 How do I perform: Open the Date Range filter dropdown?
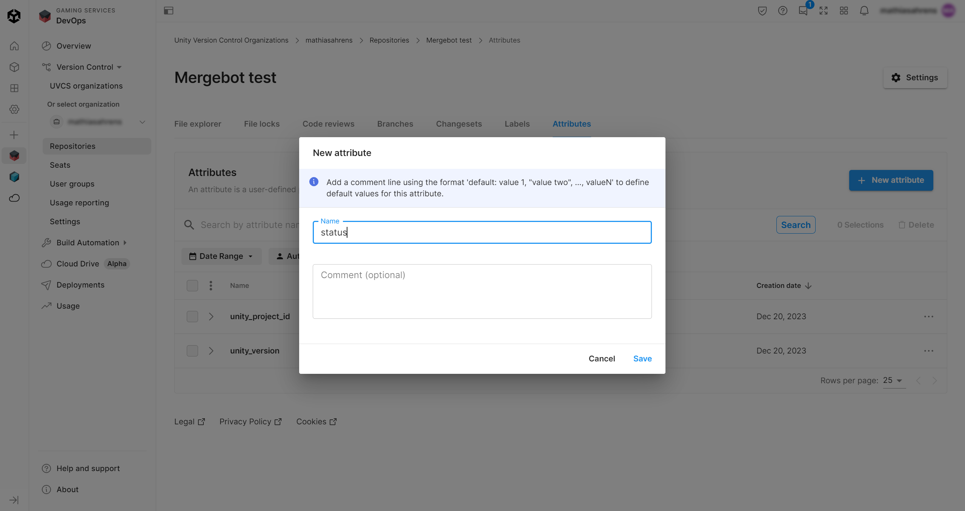221,256
